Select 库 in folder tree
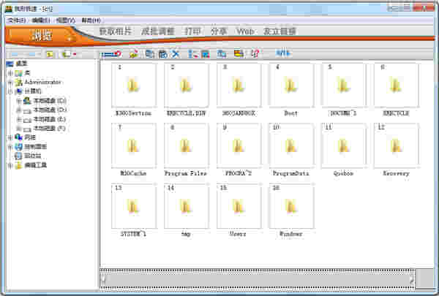 click(27, 73)
